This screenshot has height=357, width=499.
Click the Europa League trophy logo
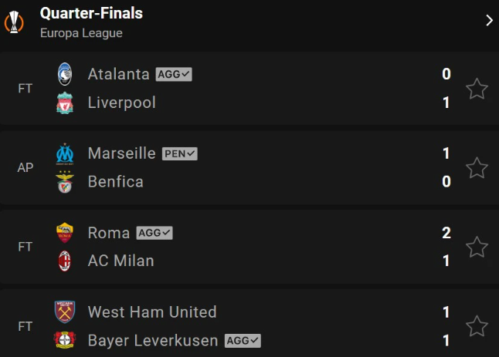pyautogui.click(x=14, y=22)
